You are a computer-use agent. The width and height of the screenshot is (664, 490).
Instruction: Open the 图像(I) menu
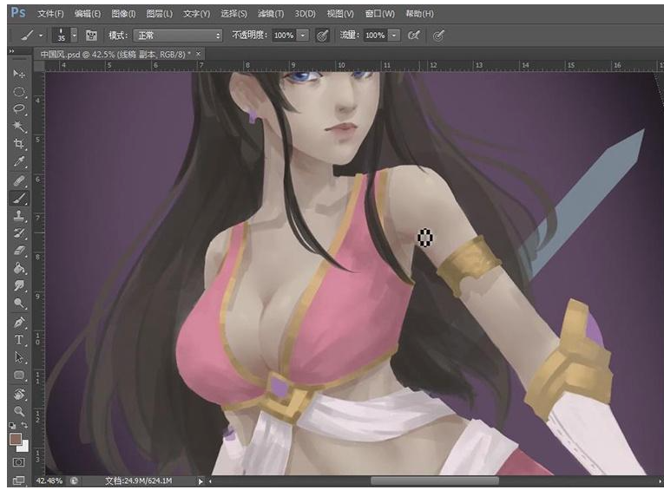point(123,14)
